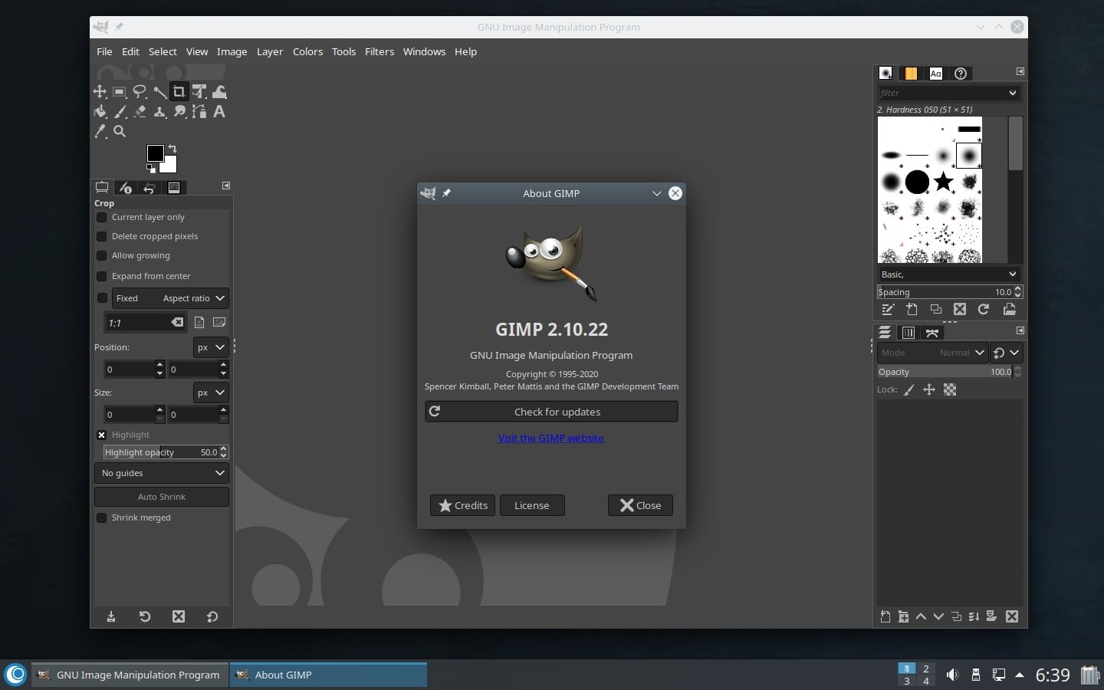1104x690 pixels.
Task: Click the Check for updates button
Action: [x=550, y=412]
